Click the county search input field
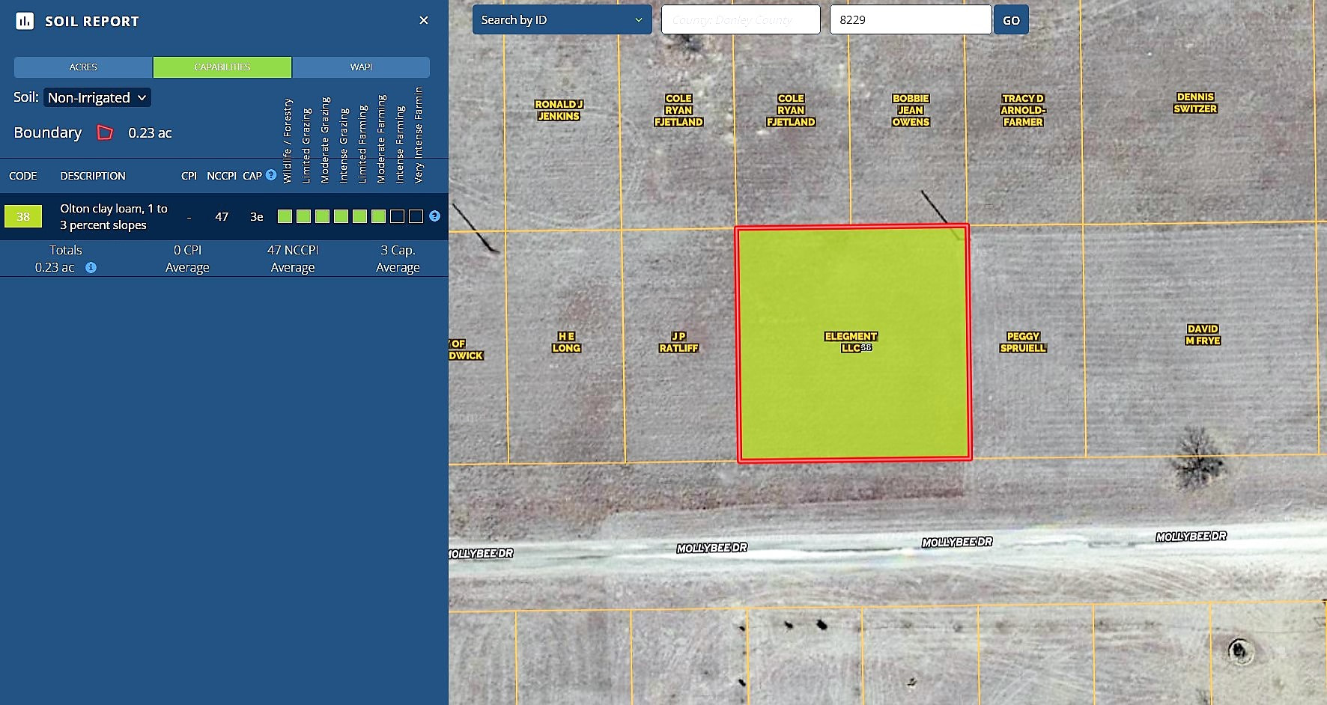Image resolution: width=1327 pixels, height=705 pixels. [740, 20]
